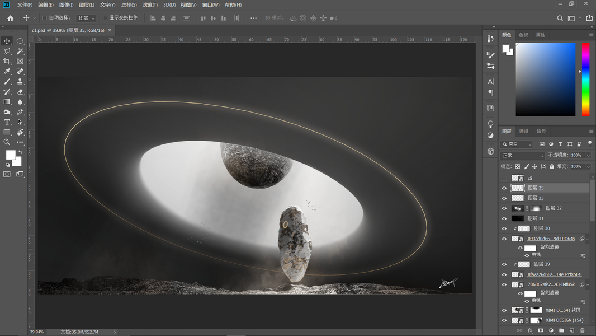This screenshot has width=596, height=336.
Task: Open the fill 100% dropdown arrow
Action: click(588, 167)
